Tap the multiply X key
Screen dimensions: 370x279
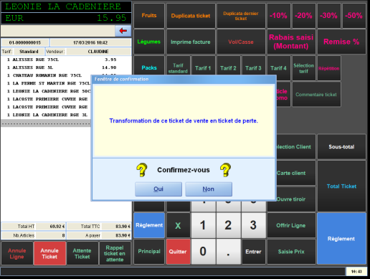coord(178,225)
